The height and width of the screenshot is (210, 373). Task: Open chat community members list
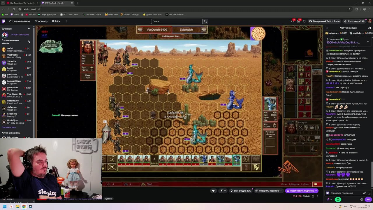(x=370, y=28)
